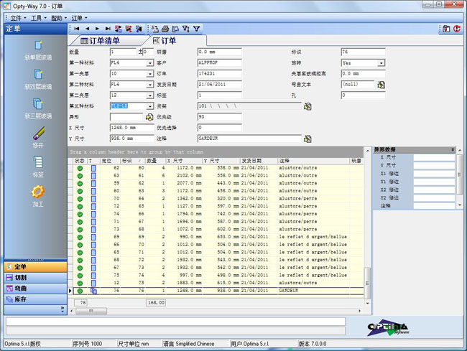The width and height of the screenshot is (467, 351).
Task: Select the 切割 sidebar section button
Action: click(x=35, y=278)
